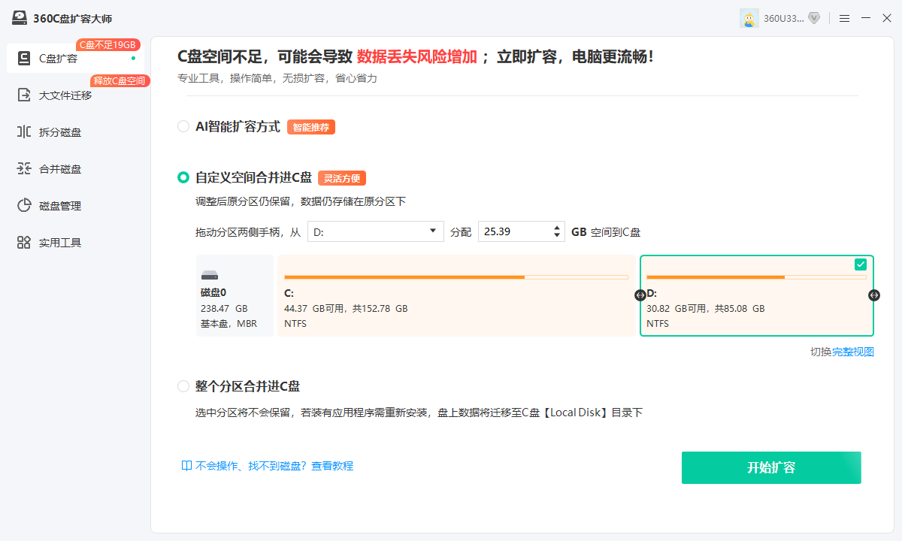The width and height of the screenshot is (902, 541).
Task: Open the 磁盘管理 sidebar tab
Action: point(75,205)
